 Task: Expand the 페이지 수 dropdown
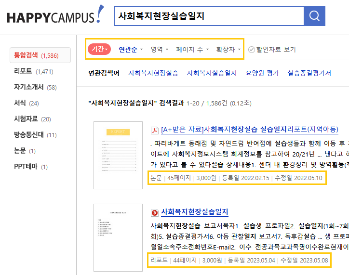click(192, 49)
